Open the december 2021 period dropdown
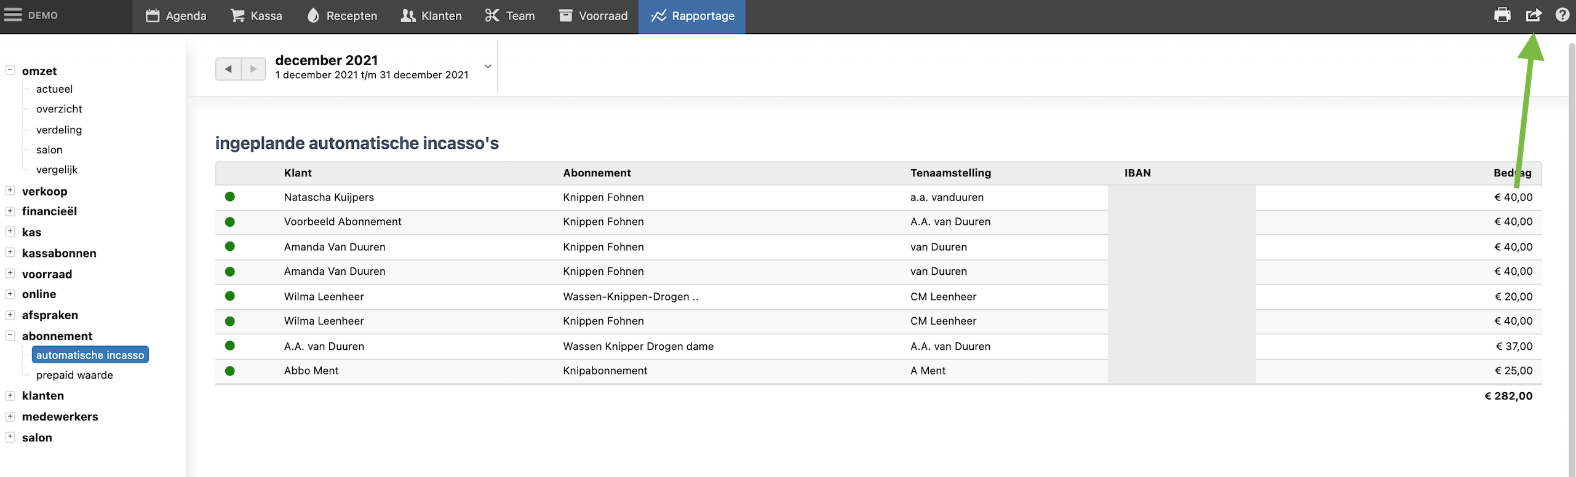The width and height of the screenshot is (1576, 477). click(487, 66)
